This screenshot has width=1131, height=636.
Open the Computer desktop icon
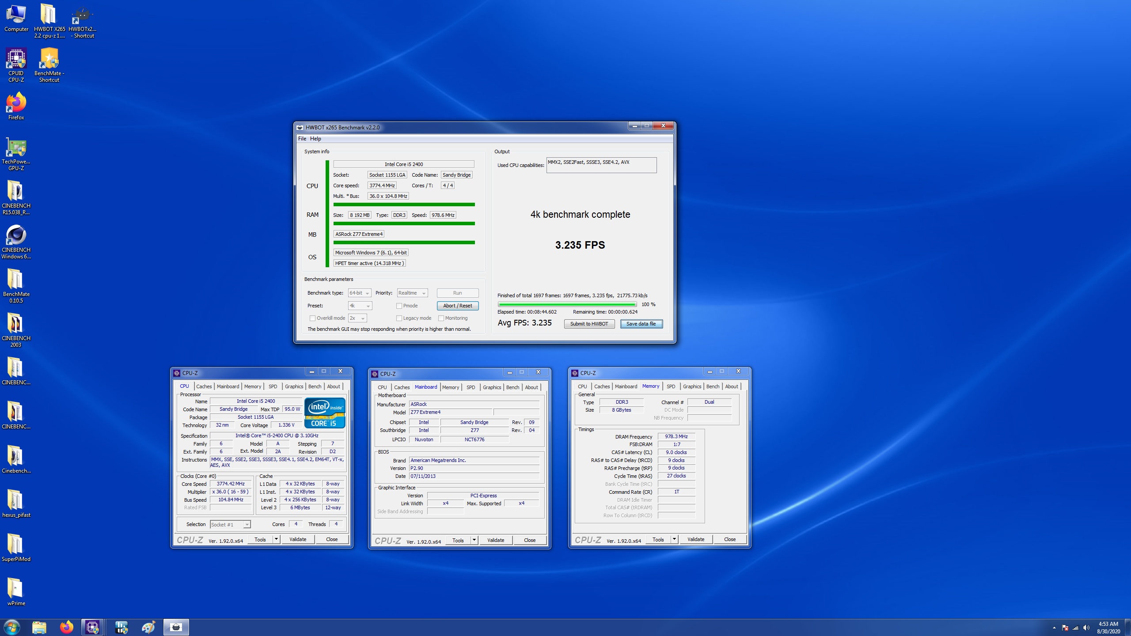(16, 18)
